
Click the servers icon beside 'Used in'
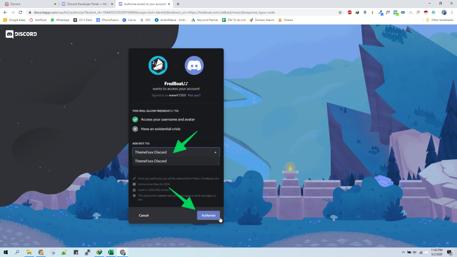[134, 190]
